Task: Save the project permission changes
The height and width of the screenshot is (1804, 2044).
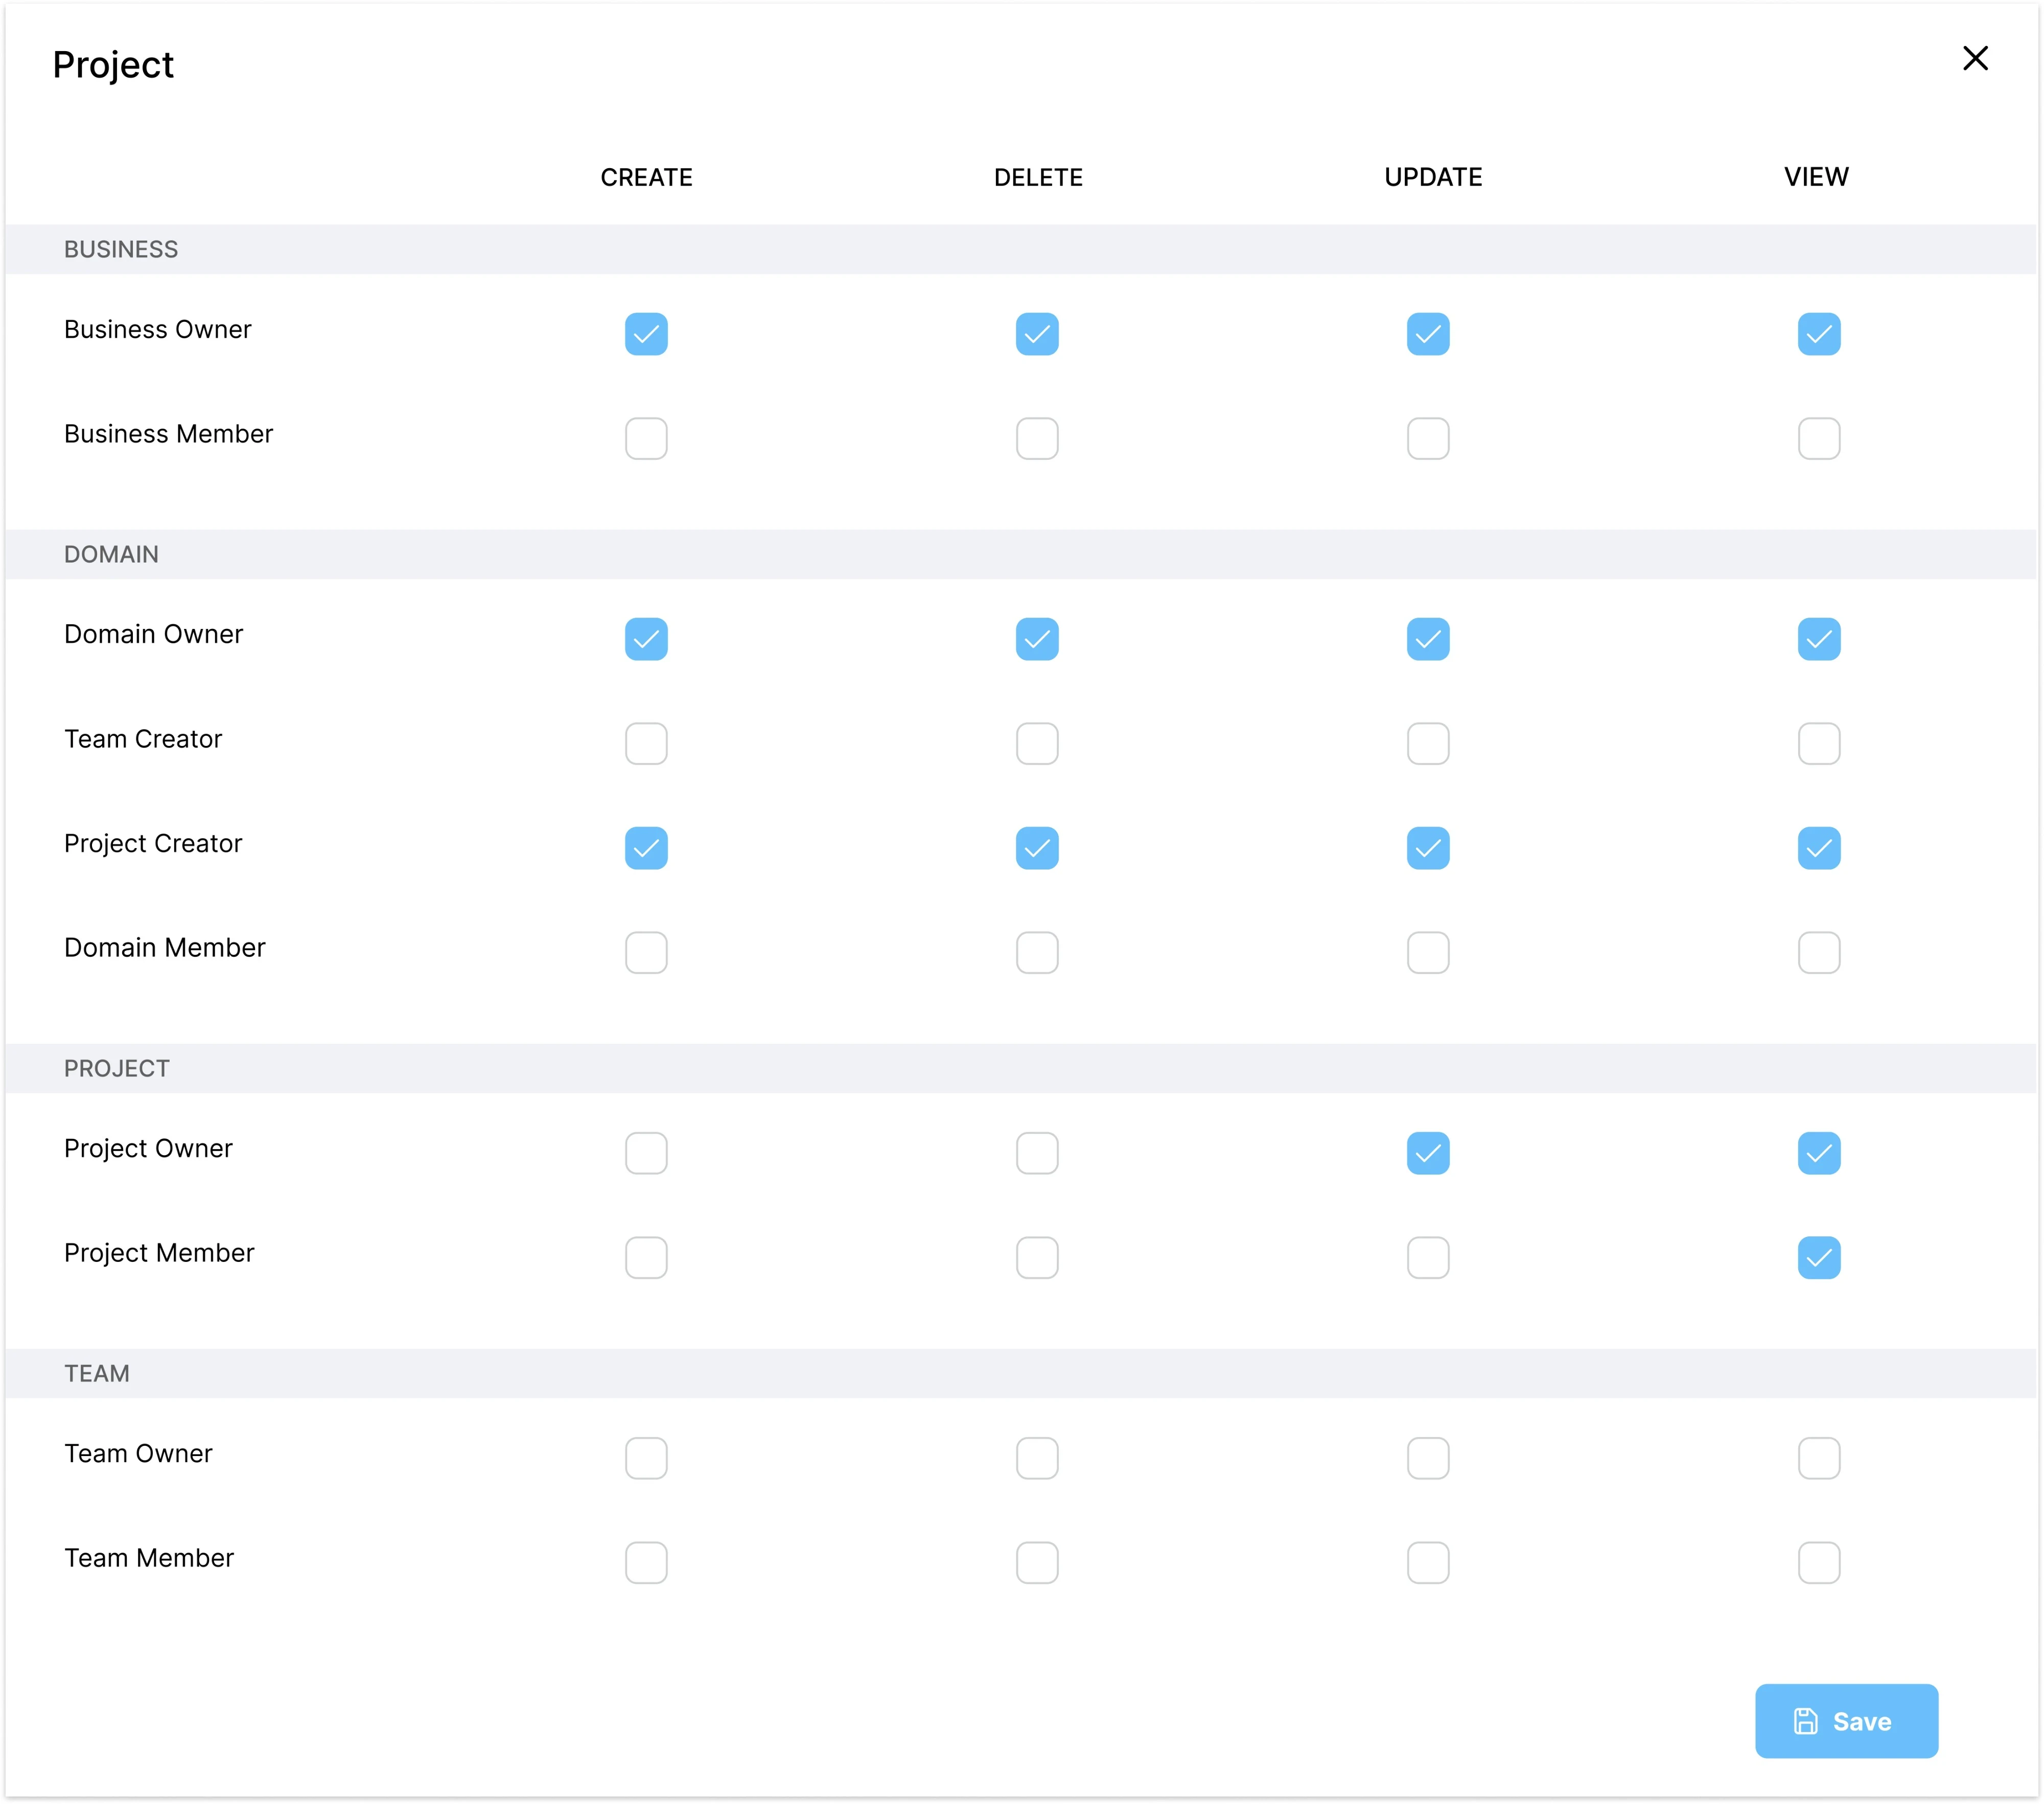Action: (1846, 1721)
